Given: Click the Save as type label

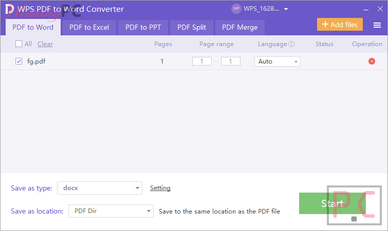Looking at the screenshot, I should pos(31,188).
